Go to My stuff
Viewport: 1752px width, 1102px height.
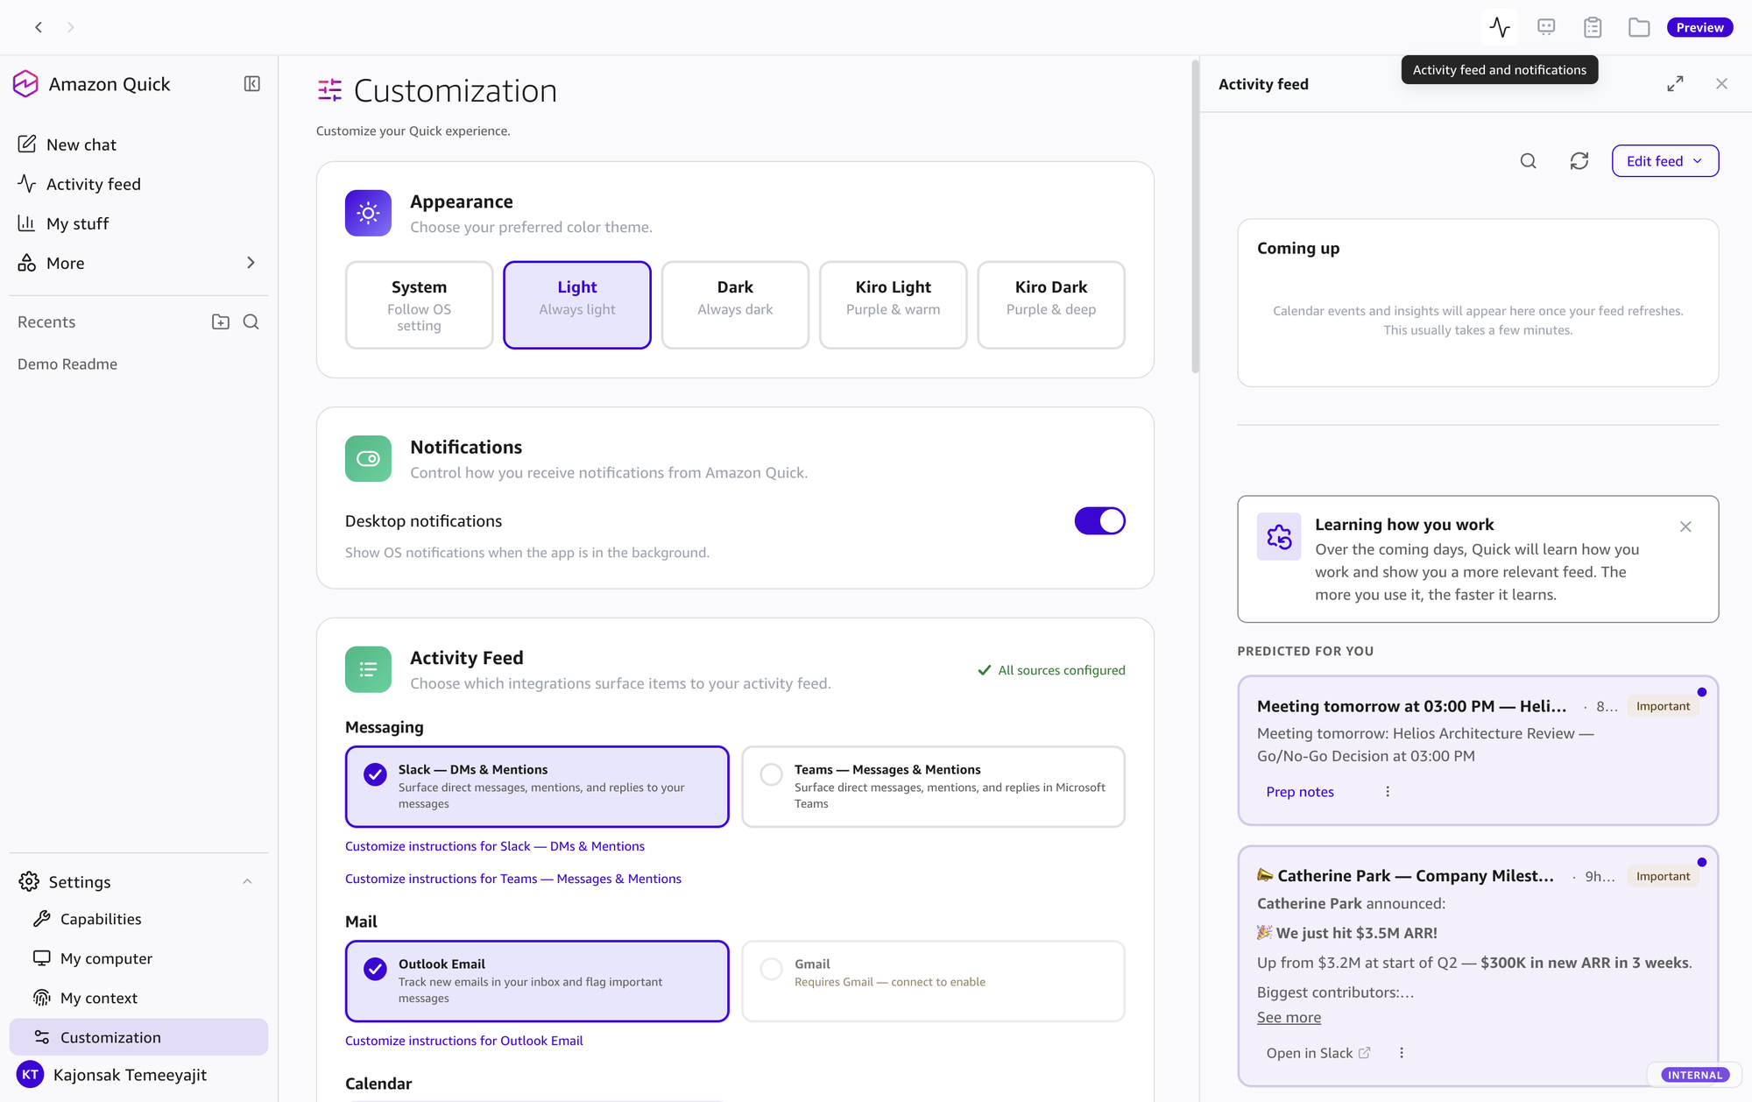[x=138, y=223]
